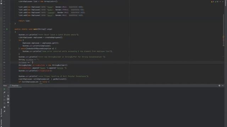This screenshot has width=227, height=127.
Task: Click inside the empty Run console area
Action: (x=117, y=107)
